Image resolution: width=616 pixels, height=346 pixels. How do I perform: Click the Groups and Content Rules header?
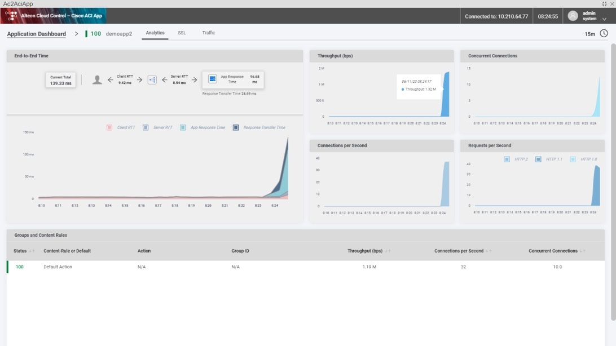click(306, 236)
